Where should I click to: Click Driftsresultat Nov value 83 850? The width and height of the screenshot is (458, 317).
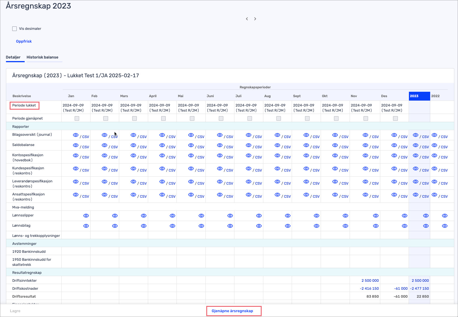tap(373, 297)
